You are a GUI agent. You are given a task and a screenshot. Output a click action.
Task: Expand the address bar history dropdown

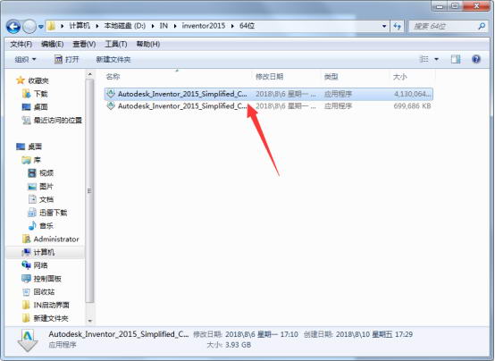coord(384,26)
